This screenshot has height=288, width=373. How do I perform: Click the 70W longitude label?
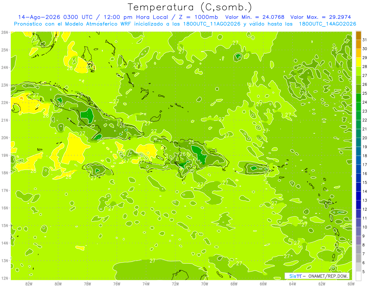click(205, 283)
